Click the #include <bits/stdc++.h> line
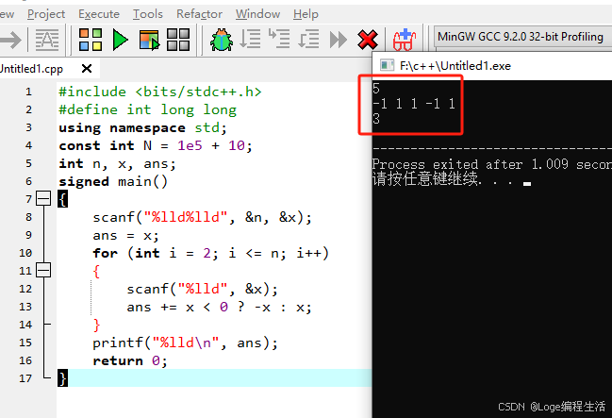Screen dimensions: 612x418 click(160, 92)
